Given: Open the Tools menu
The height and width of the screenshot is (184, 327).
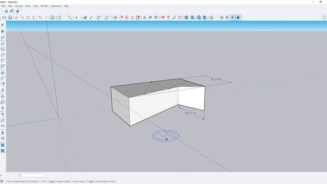Looking at the screenshot, I should tap(35, 6).
